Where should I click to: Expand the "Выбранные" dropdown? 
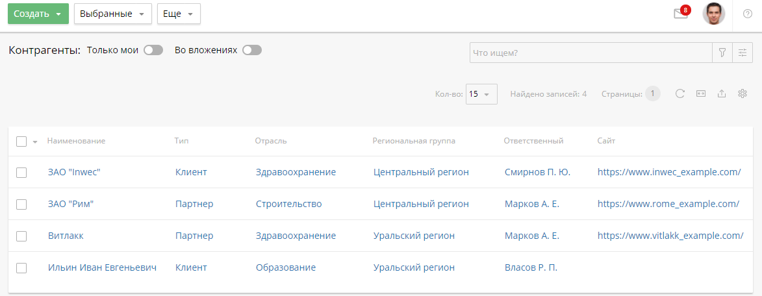112,14
